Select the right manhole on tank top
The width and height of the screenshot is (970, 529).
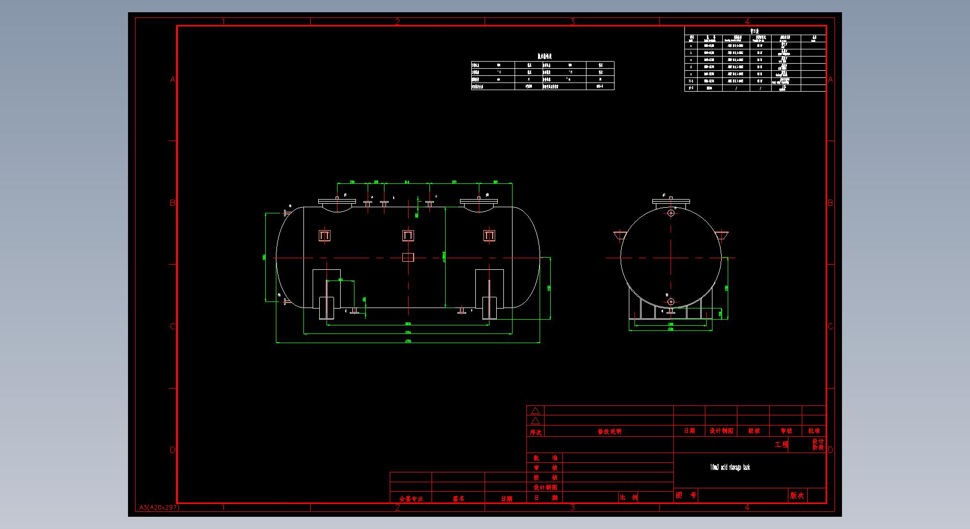[x=479, y=204]
